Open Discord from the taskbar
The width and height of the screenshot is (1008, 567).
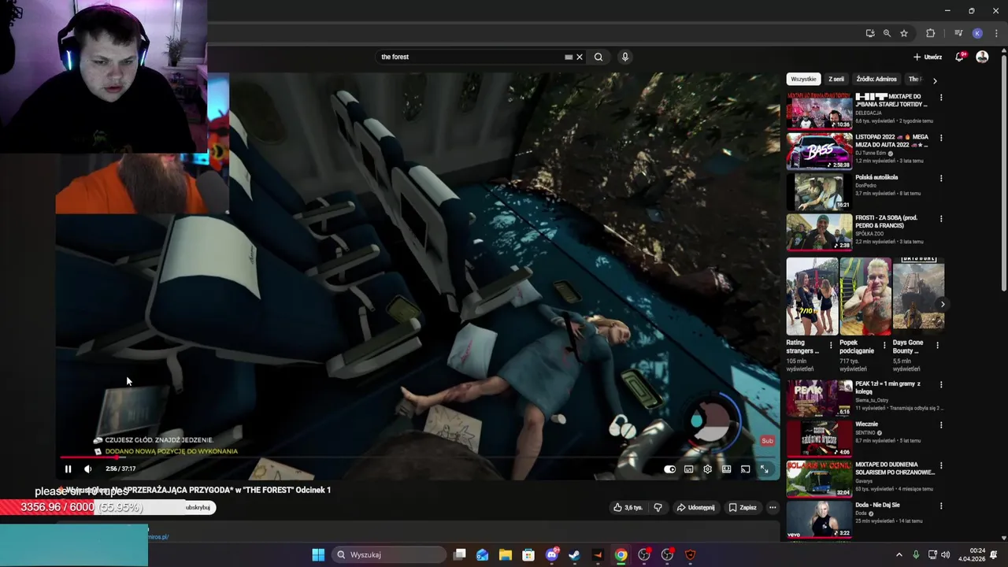pos(552,554)
